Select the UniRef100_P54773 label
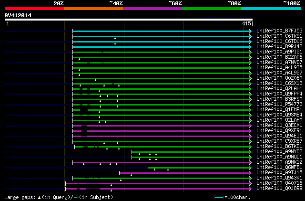305x201 pixels. (279, 104)
